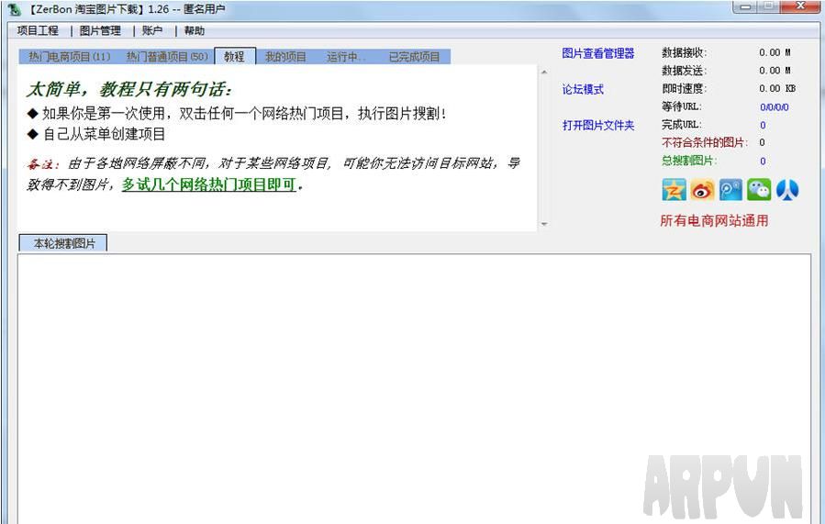The height and width of the screenshot is (524, 825).
Task: Open the 图片管理 menu
Action: (100, 30)
